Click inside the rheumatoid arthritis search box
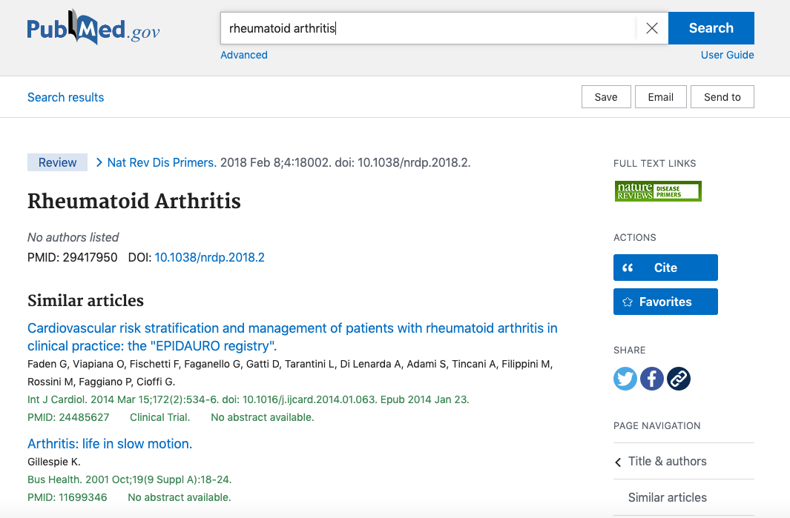Image resolution: width=790 pixels, height=518 pixels. point(429,28)
